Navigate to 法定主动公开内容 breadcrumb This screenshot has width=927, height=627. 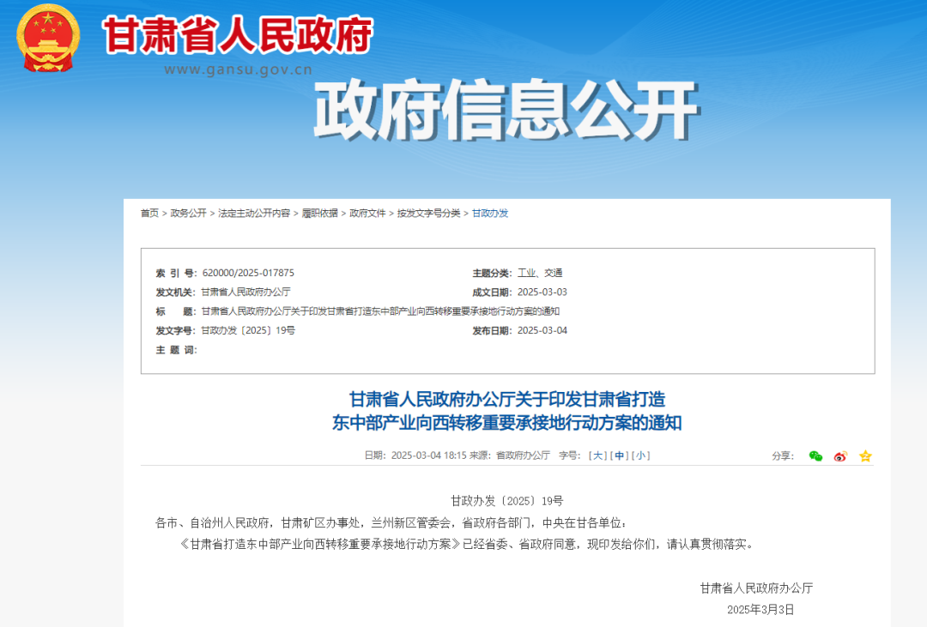point(254,214)
